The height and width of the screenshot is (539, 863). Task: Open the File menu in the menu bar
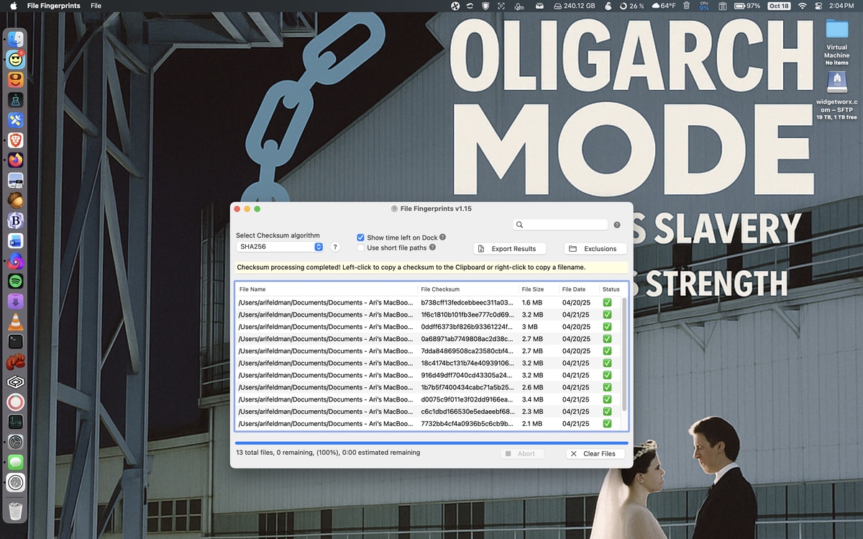[96, 6]
